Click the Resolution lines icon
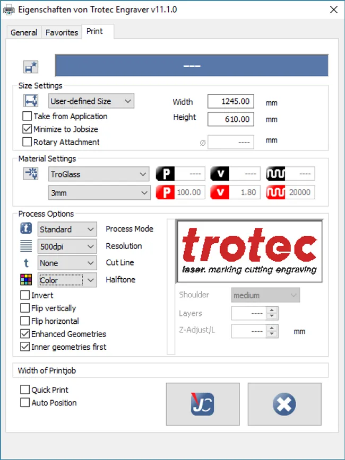The width and height of the screenshot is (345, 460). click(x=26, y=246)
